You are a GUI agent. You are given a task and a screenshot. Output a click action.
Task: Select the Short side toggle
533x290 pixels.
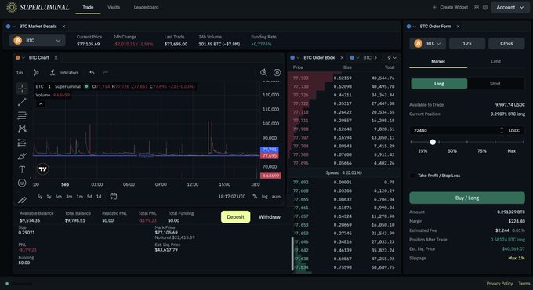495,84
